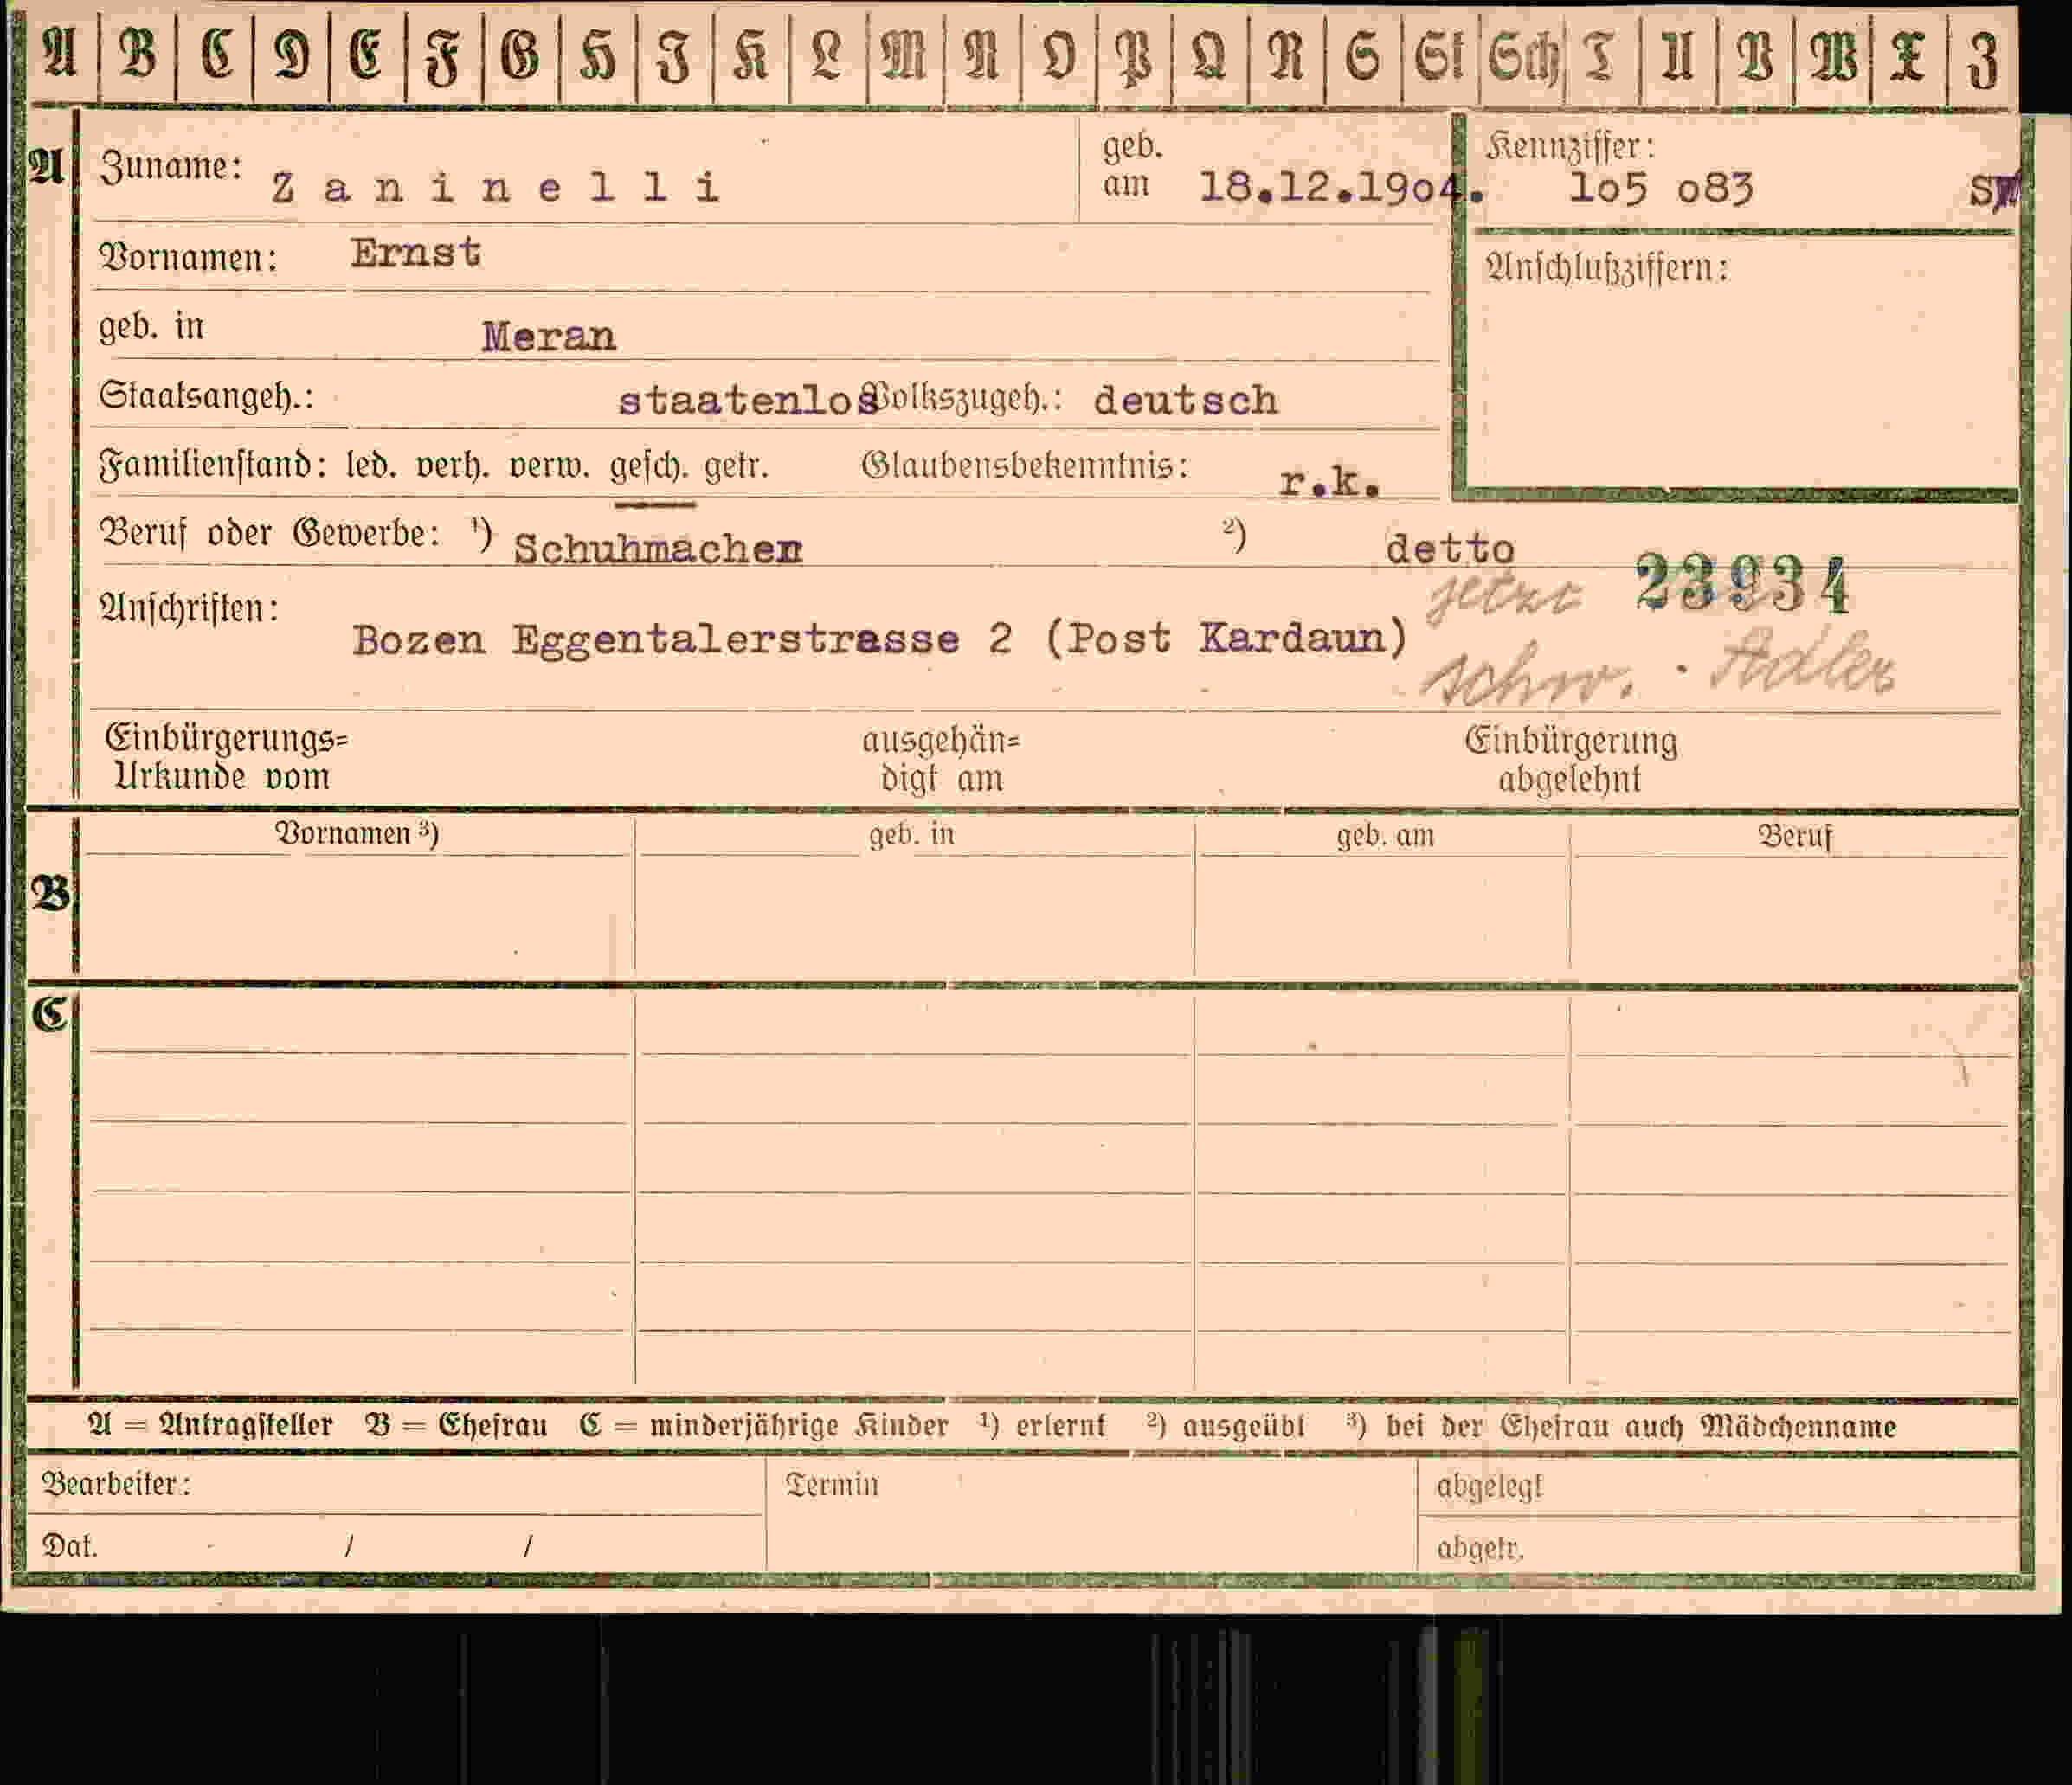Select the letter X tab in the alphabet strip
The height and width of the screenshot is (1785, 2072).
pos(1908,54)
